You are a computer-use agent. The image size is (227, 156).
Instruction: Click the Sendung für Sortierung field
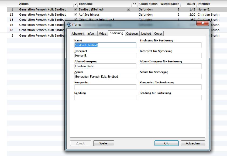coord(171,98)
